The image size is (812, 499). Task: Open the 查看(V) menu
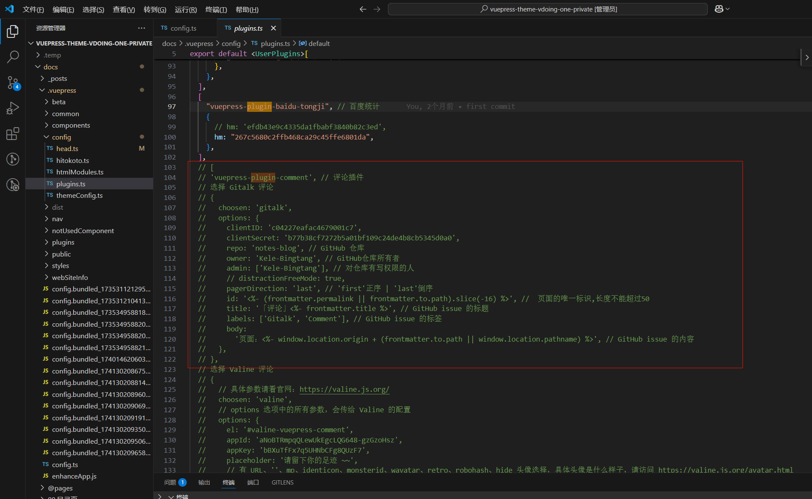pyautogui.click(x=124, y=9)
